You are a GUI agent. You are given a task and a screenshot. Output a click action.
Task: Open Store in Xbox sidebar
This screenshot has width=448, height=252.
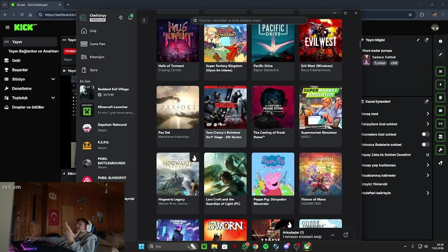[x=106, y=70]
